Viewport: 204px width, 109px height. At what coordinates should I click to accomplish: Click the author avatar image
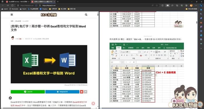13,38
